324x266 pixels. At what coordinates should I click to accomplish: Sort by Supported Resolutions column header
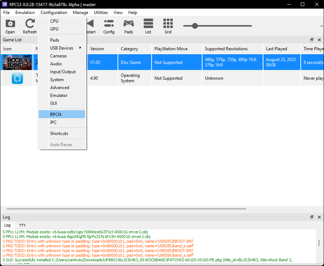(x=233, y=49)
